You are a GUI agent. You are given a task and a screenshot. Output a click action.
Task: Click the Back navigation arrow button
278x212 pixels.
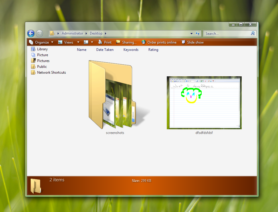[x=31, y=33]
